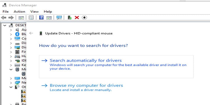Screen dimensions: 210x105
Task: Expand the Firmware category chevron
Action: point(11,52)
